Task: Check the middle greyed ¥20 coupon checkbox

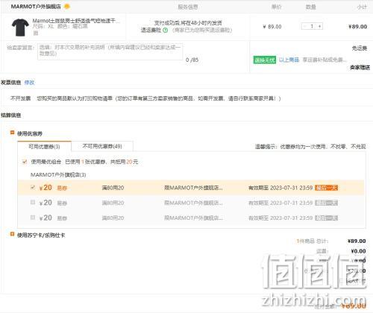Action: 33,202
